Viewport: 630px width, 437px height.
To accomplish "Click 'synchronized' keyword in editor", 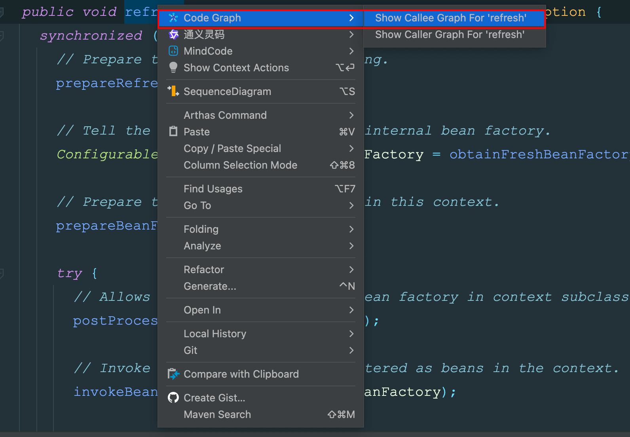I will 91,36.
